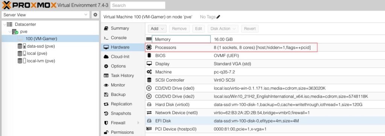Click the Edit button
This screenshot has height=136, width=385.
199,29
